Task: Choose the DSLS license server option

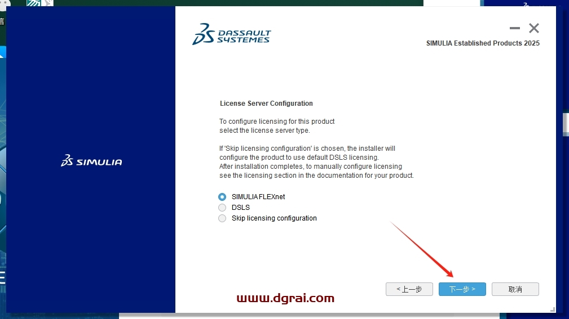Action: pyautogui.click(x=222, y=208)
